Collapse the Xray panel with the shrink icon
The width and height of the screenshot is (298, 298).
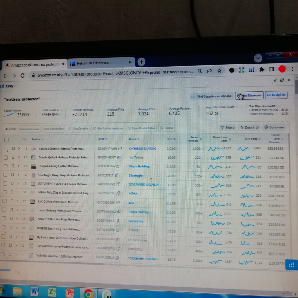tap(275, 80)
